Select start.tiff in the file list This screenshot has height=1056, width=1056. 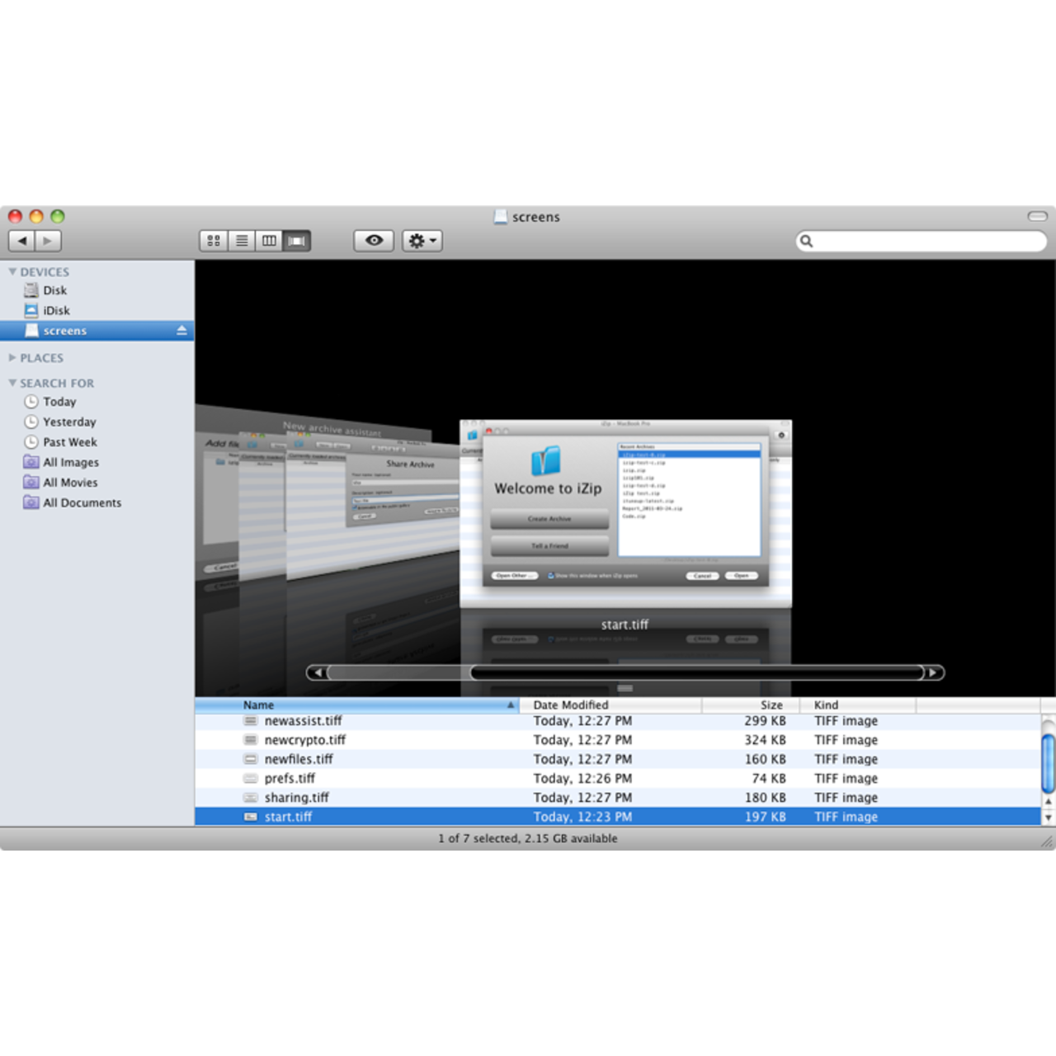click(x=618, y=817)
